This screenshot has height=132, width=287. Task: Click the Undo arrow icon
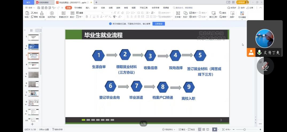(54, 8)
